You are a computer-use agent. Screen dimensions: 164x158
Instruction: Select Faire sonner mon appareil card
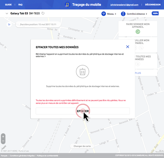(138, 28)
